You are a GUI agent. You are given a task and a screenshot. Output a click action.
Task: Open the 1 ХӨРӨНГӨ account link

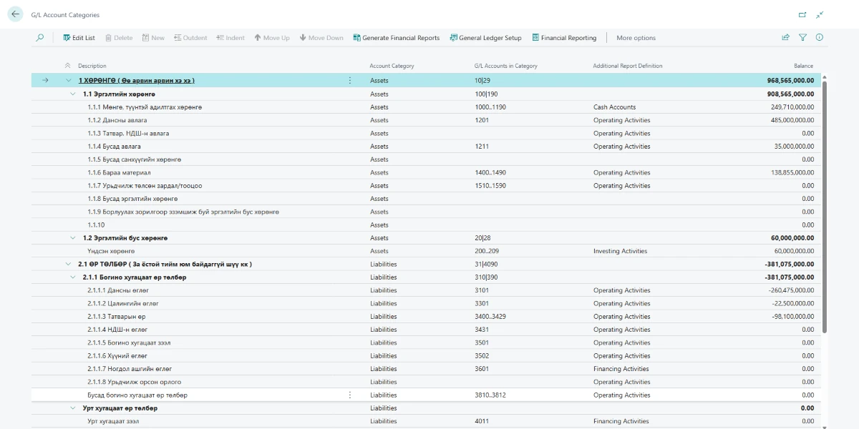[x=107, y=80]
